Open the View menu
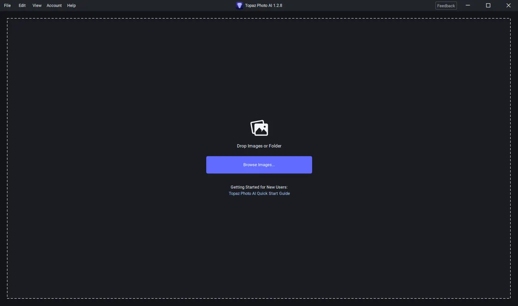This screenshot has width=518, height=306. [37, 6]
